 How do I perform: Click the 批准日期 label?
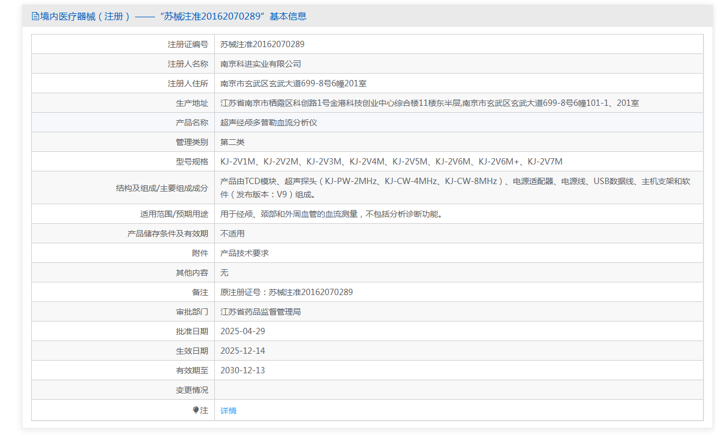coord(192,331)
